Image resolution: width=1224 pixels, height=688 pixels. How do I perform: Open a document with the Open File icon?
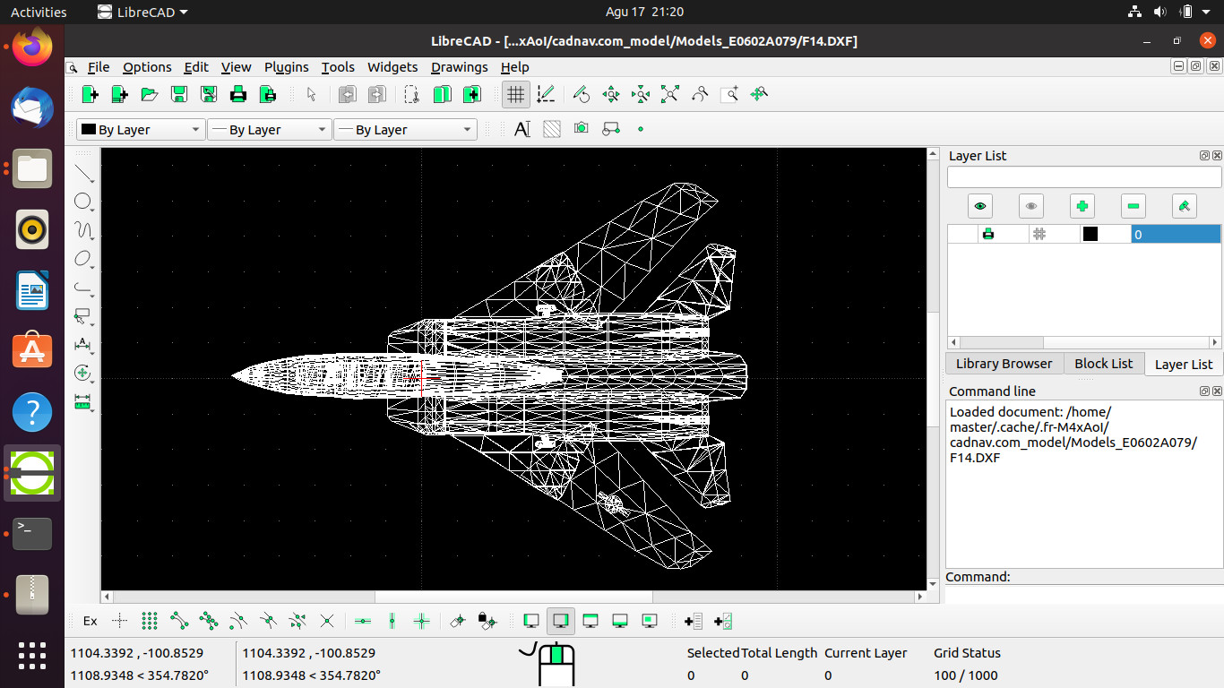coord(149,93)
